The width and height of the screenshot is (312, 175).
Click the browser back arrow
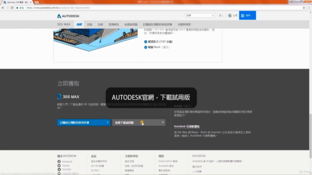point(3,8)
